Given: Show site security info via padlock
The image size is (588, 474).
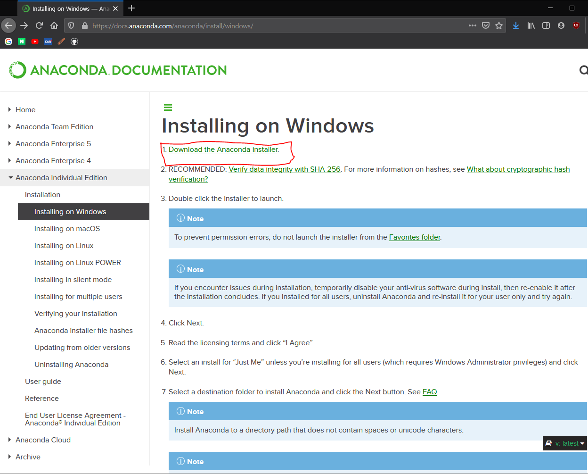Looking at the screenshot, I should pyautogui.click(x=85, y=25).
